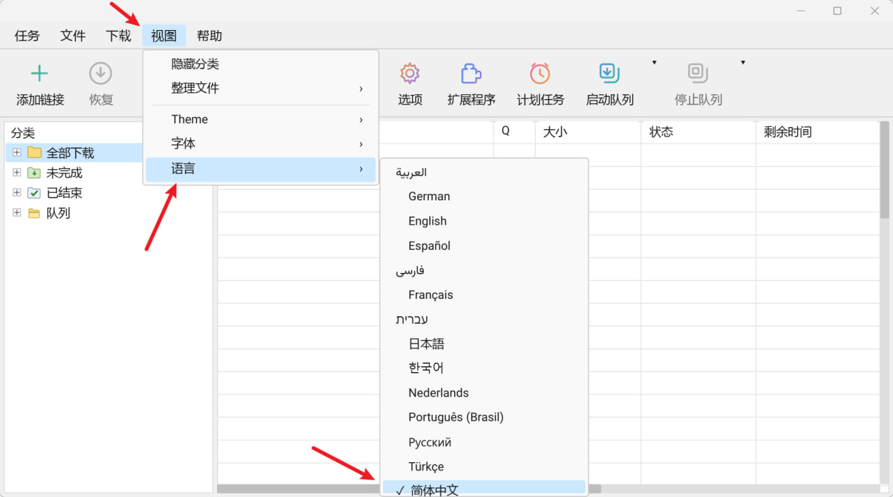Click the Stop Queue icon
This screenshot has height=497, width=893.
pyautogui.click(x=698, y=73)
